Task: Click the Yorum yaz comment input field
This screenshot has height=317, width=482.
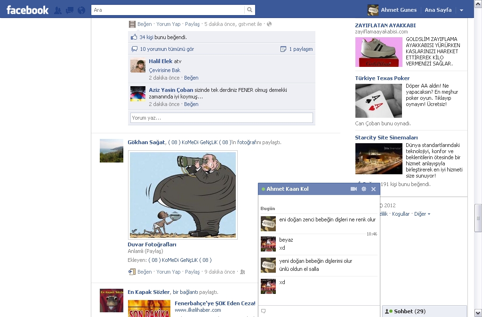Action: 222,118
